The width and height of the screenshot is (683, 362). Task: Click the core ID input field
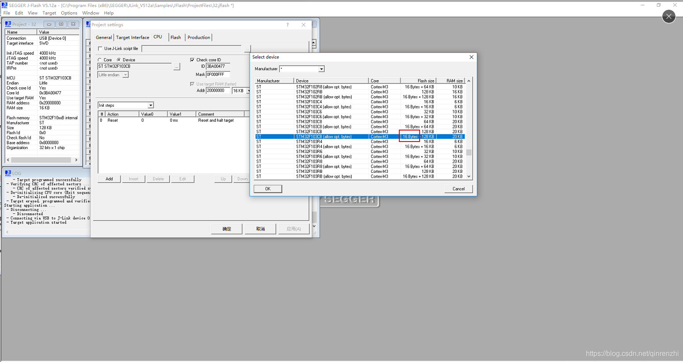[218, 67]
